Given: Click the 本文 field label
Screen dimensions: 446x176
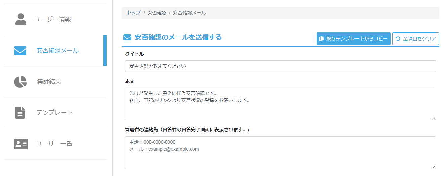Looking at the screenshot, I should coord(130,81).
